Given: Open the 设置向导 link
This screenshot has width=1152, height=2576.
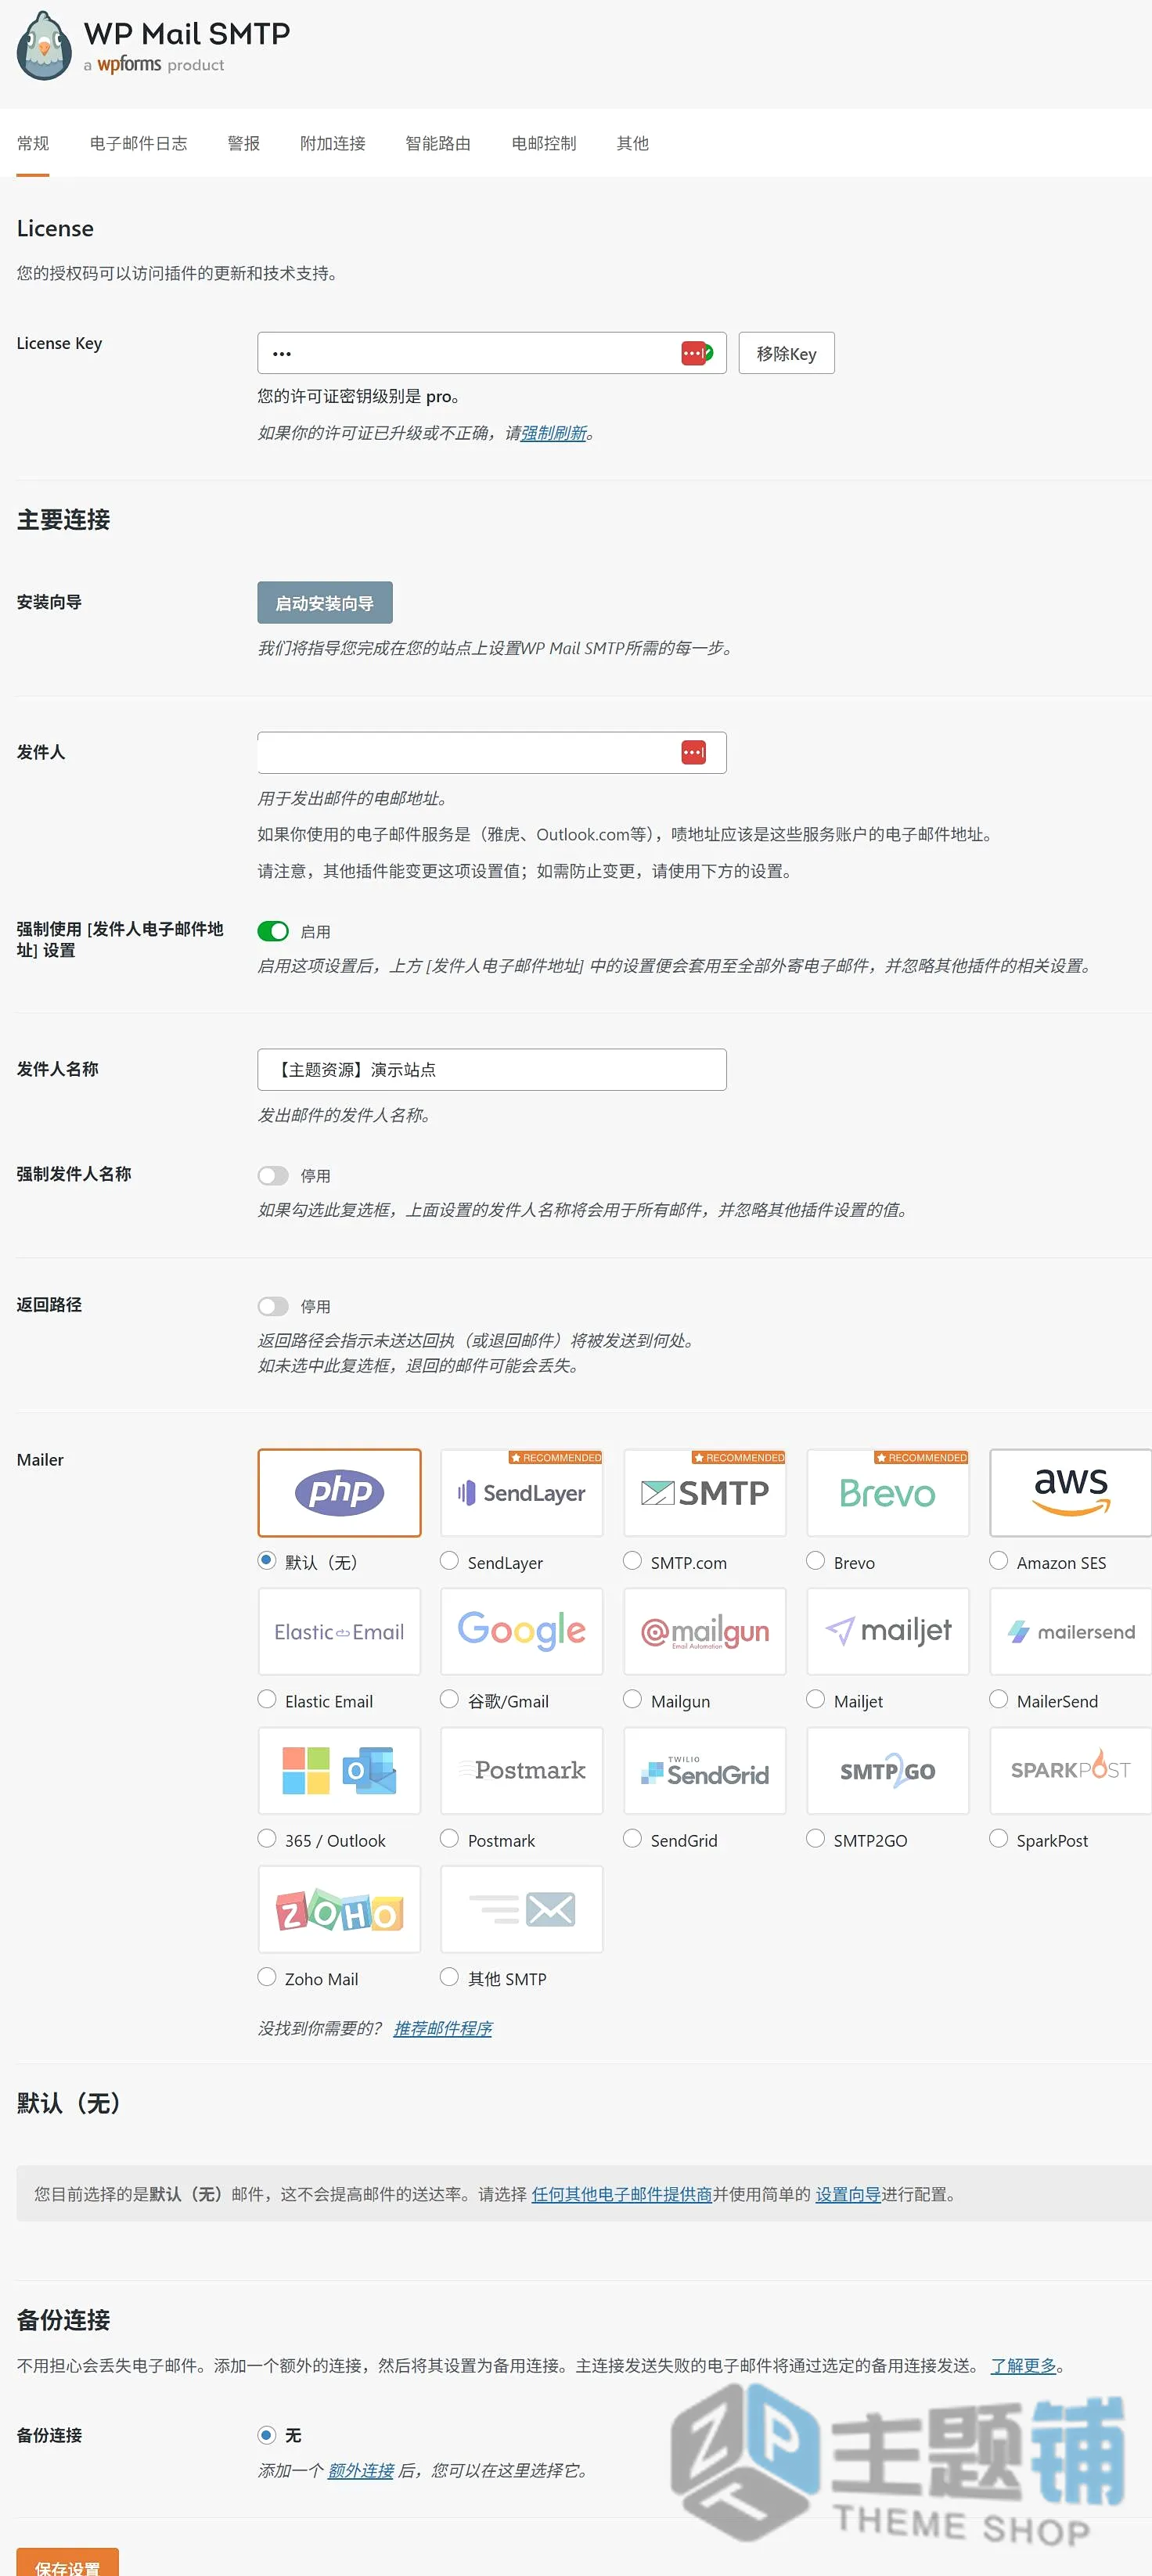Looking at the screenshot, I should [848, 2194].
